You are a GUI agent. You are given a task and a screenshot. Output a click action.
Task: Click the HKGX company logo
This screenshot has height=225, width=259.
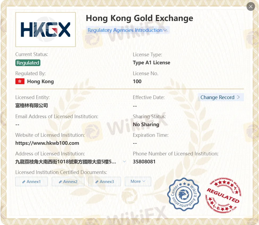(x=45, y=29)
